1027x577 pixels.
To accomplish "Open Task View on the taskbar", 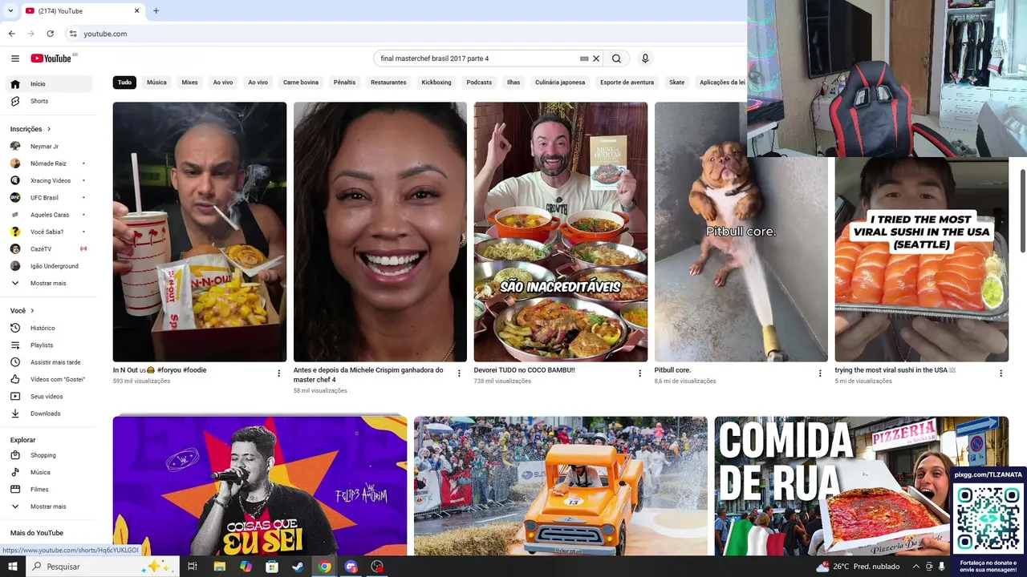I will pyautogui.click(x=193, y=567).
